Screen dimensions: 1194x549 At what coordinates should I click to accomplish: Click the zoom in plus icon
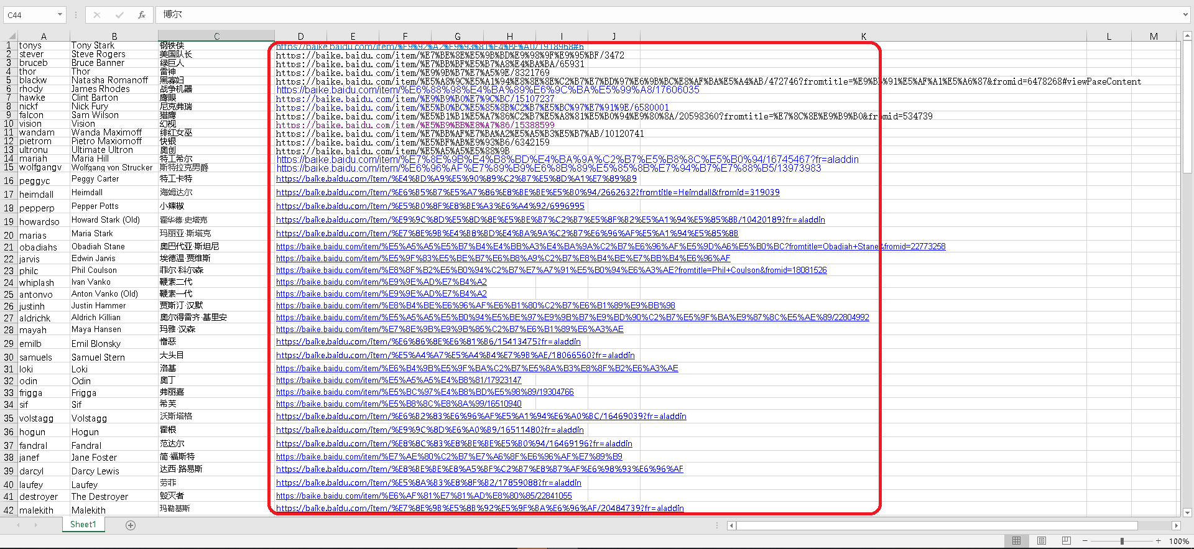tap(1159, 541)
